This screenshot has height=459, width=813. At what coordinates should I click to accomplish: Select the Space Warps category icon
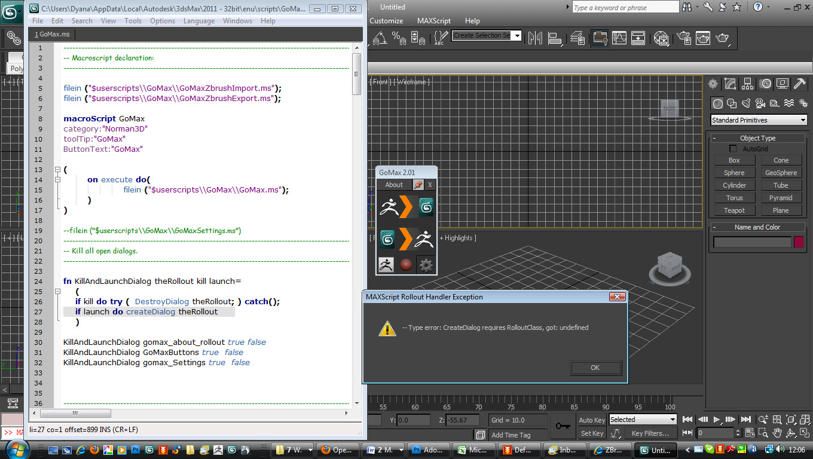(789, 103)
